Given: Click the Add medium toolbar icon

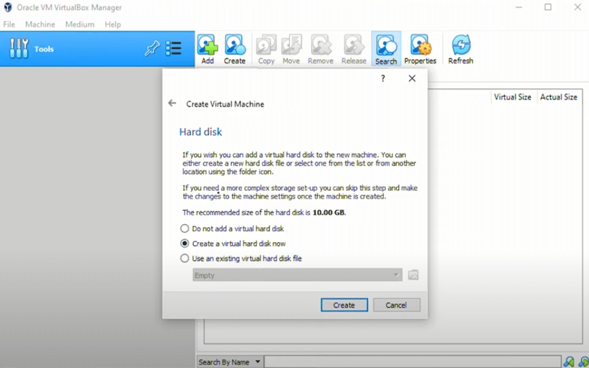Looking at the screenshot, I should pos(207,49).
